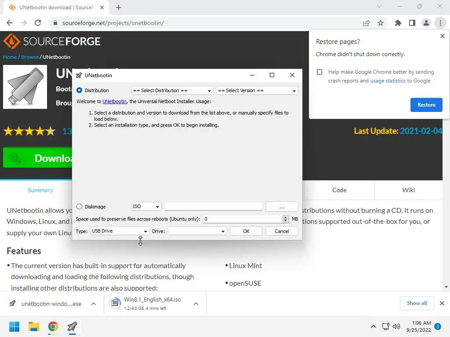
Task: Switch to the Code tab
Action: point(339,190)
